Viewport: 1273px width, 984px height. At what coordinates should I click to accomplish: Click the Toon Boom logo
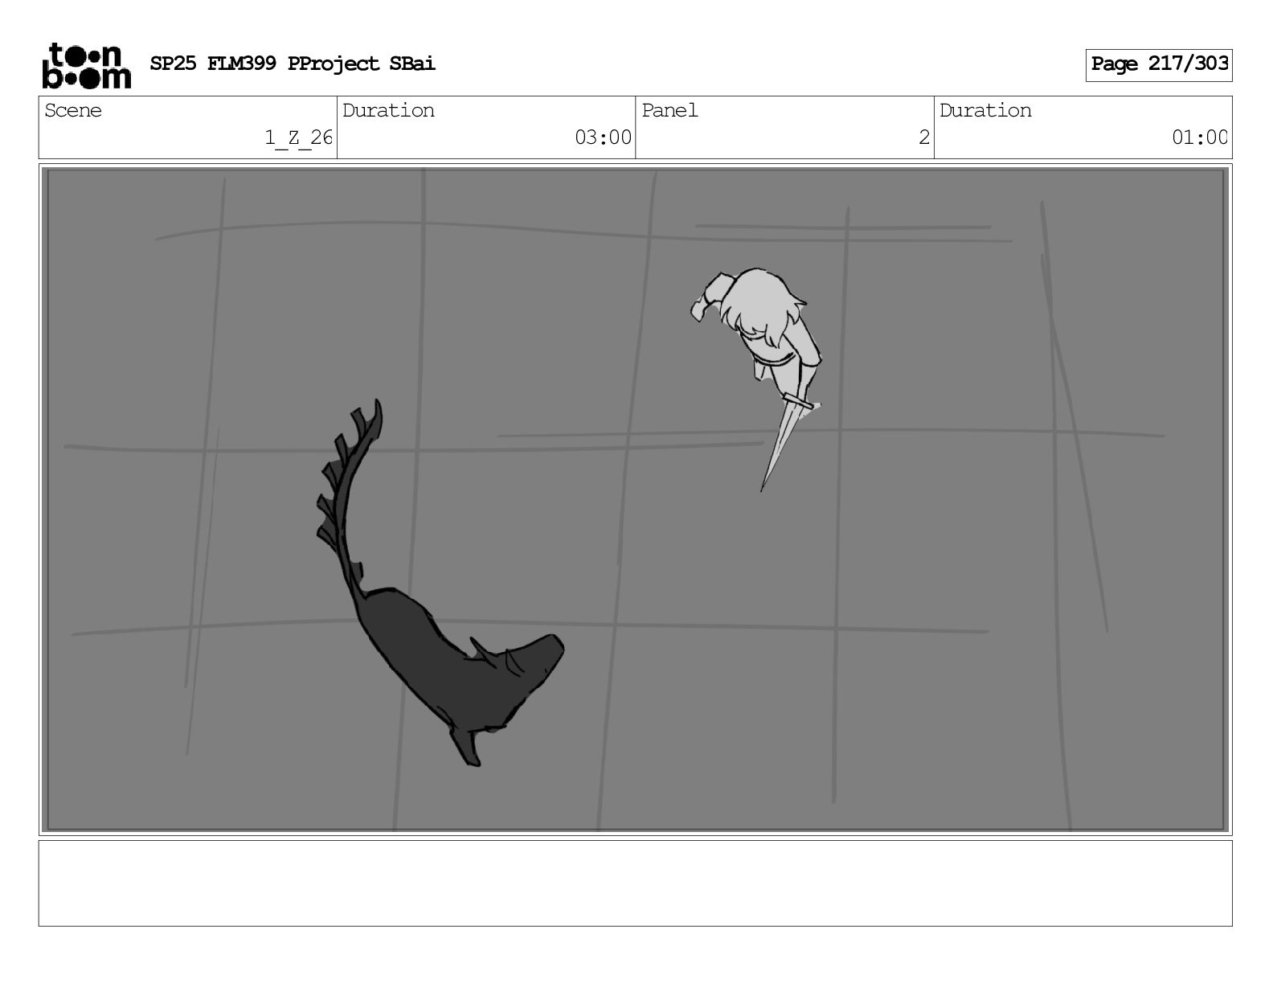pyautogui.click(x=86, y=65)
